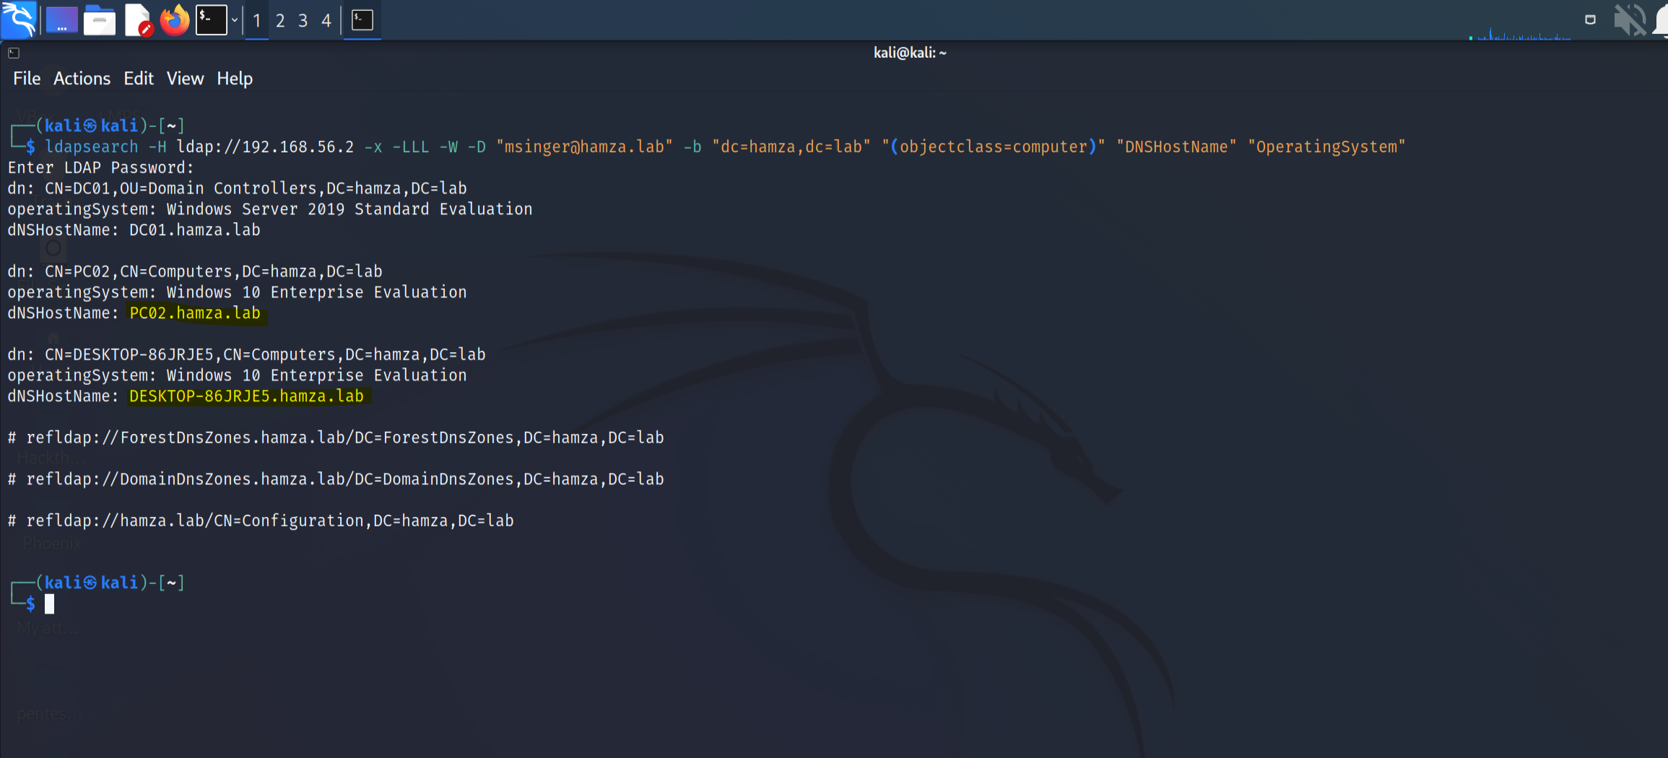This screenshot has height=758, width=1668.
Task: Click the display indicator tray icon
Action: pos(1590,19)
